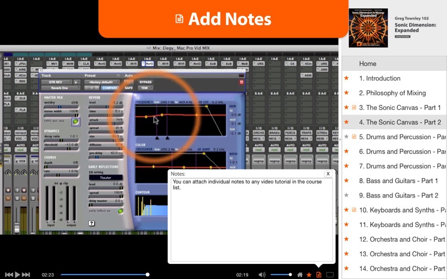The image size is (447, 279).
Task: Open the note icon for The Sonic Canvas - Part 1
Action: point(354,107)
